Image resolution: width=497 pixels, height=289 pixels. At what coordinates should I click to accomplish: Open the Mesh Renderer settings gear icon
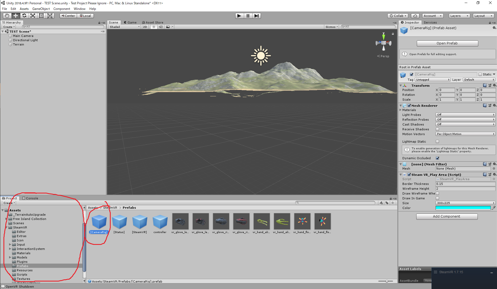click(x=494, y=105)
